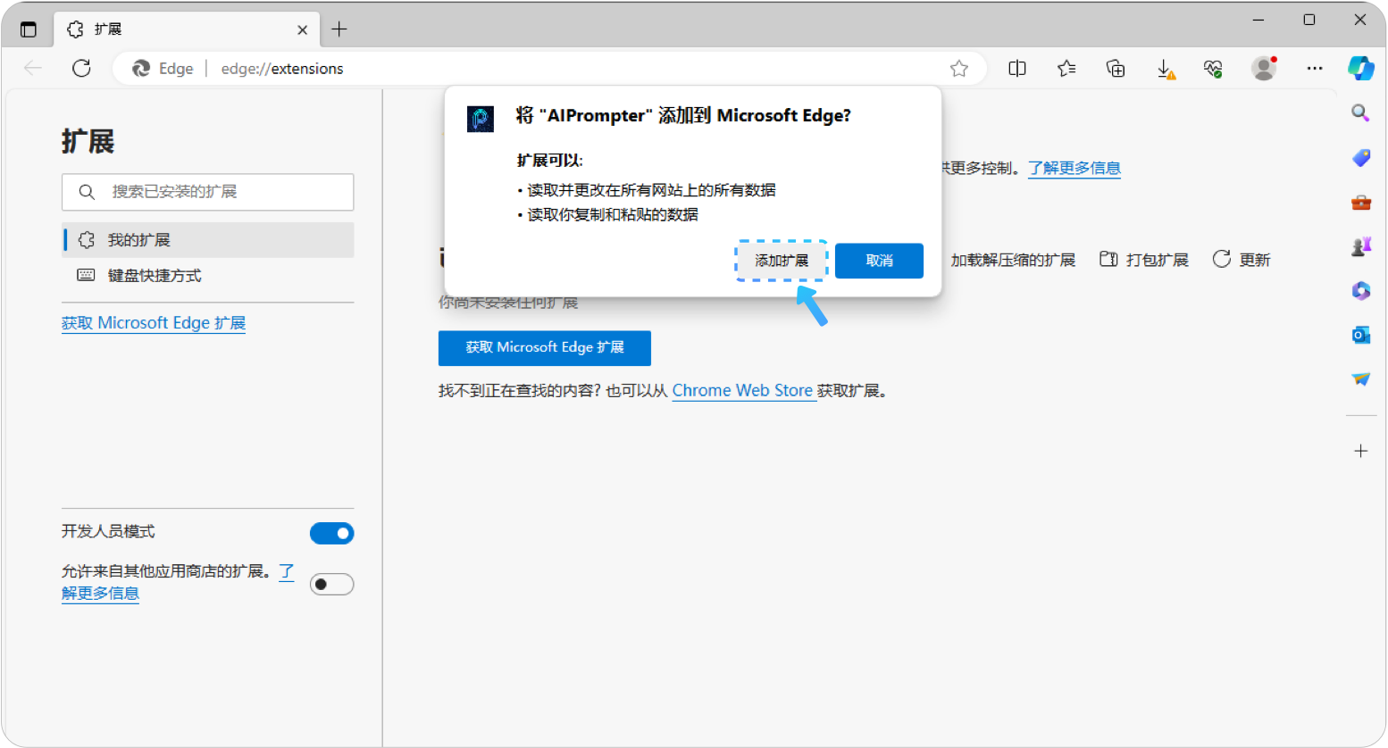1388x748 pixels.
Task: Open Microsoft 365 sidebar icon
Action: (1360, 290)
